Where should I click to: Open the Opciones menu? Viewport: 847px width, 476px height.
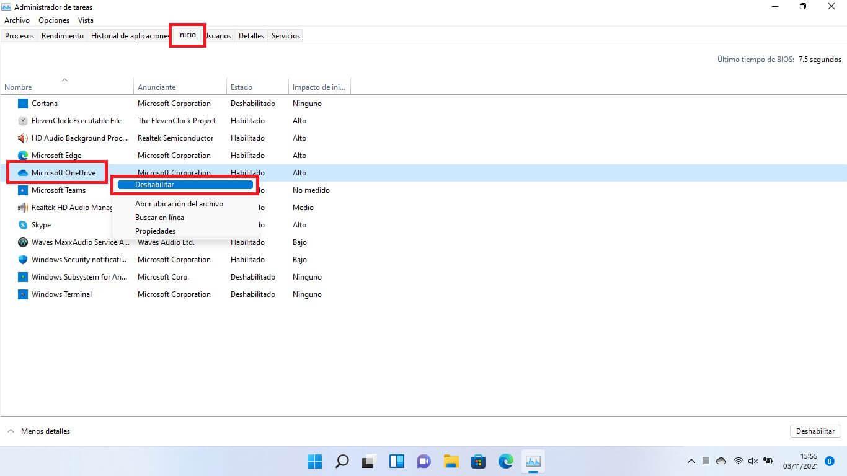point(54,20)
